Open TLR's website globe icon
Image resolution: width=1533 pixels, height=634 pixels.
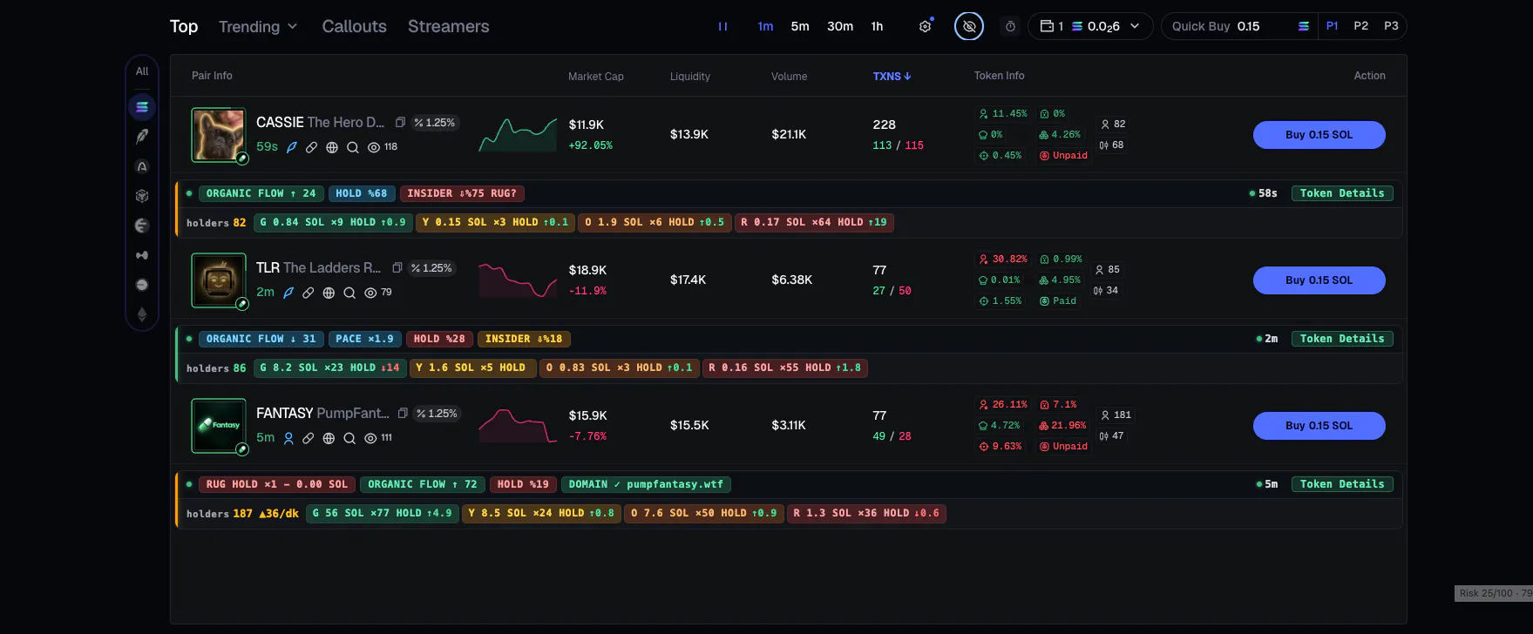pyautogui.click(x=329, y=293)
